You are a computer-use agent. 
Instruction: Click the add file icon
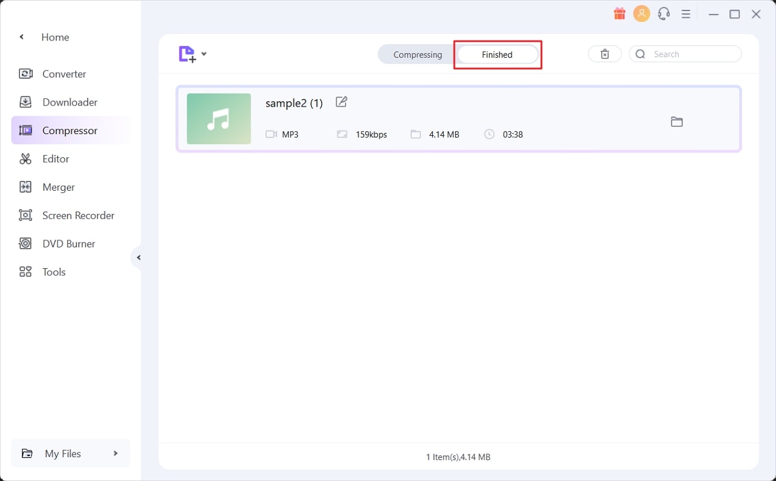pyautogui.click(x=187, y=54)
